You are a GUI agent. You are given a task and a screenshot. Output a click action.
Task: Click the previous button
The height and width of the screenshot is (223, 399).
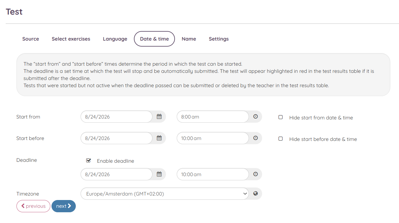click(33, 206)
